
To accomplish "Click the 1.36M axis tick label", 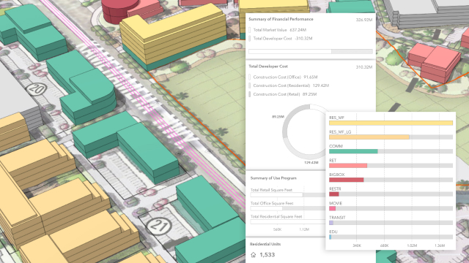I will (x=440, y=245).
